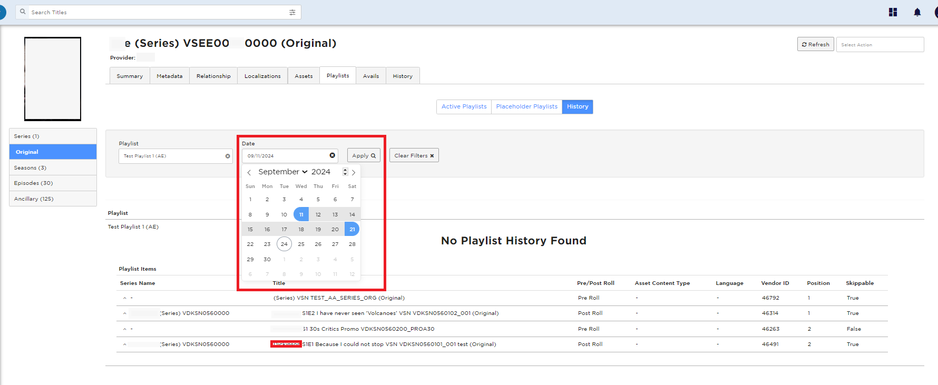The image size is (938, 385).
Task: Click Vendor ID 46314 cell
Action: pyautogui.click(x=770, y=313)
